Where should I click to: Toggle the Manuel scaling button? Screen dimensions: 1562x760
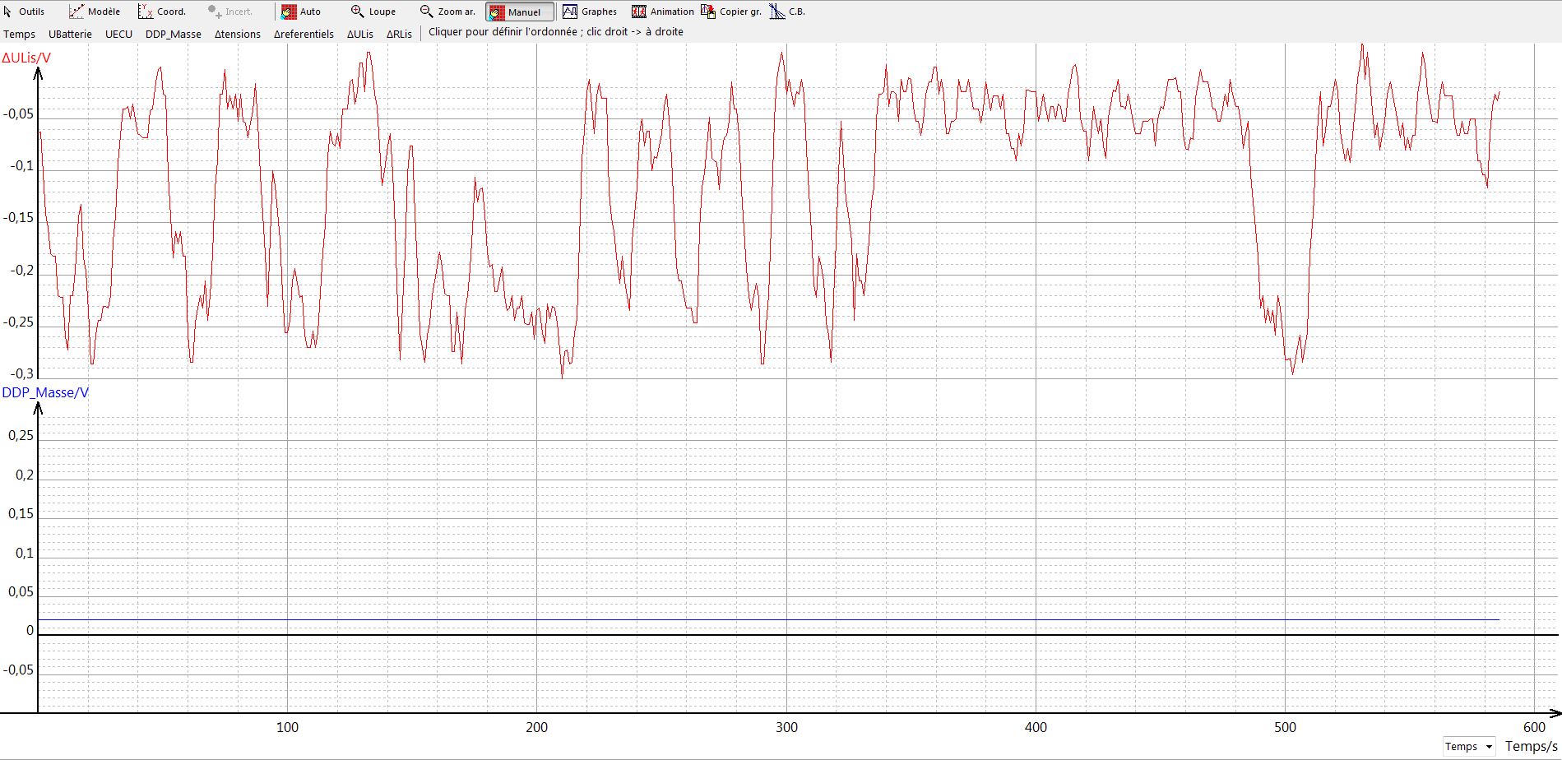(519, 12)
